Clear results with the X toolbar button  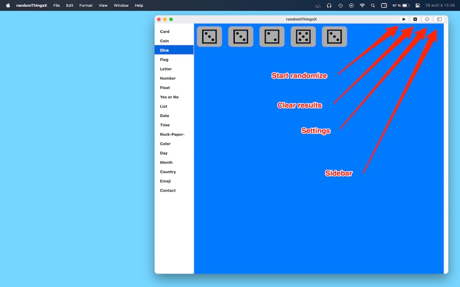click(x=415, y=19)
